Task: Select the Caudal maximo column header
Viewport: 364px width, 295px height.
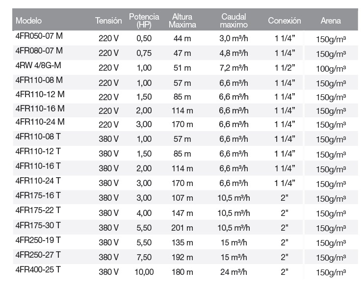Action: tap(234, 21)
